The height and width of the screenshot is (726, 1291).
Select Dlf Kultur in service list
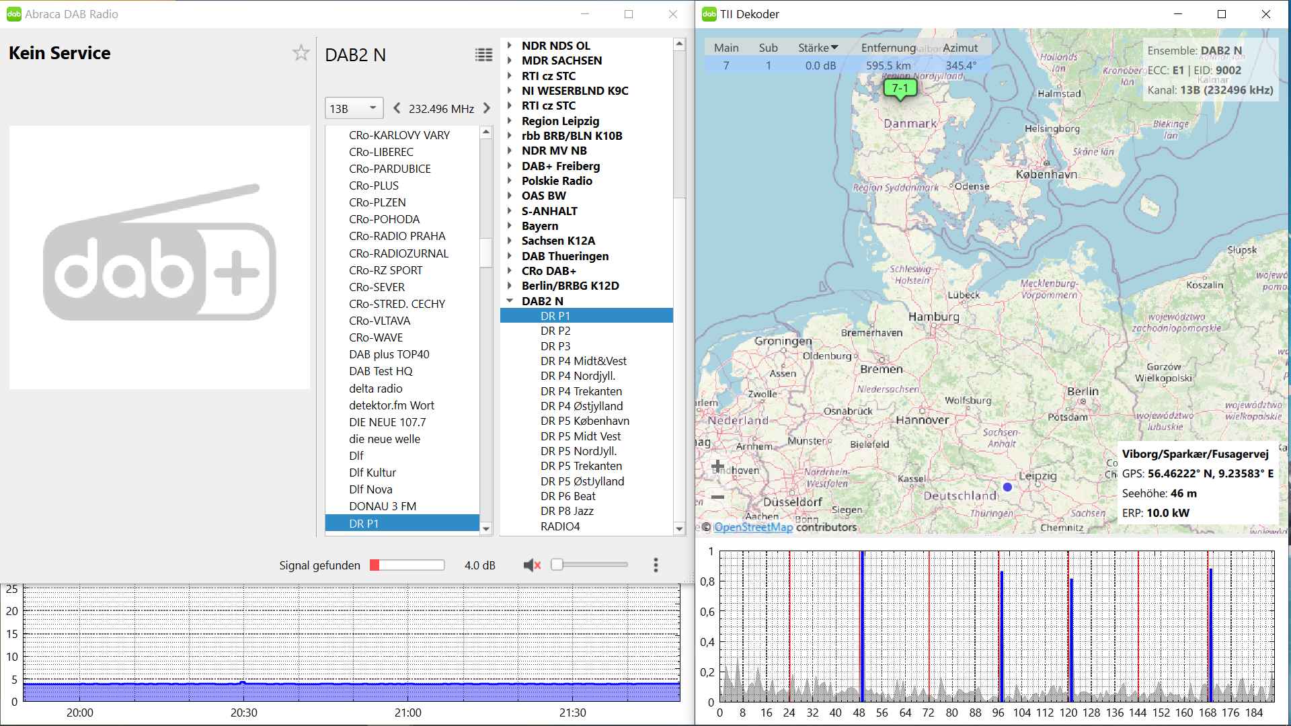coord(373,473)
